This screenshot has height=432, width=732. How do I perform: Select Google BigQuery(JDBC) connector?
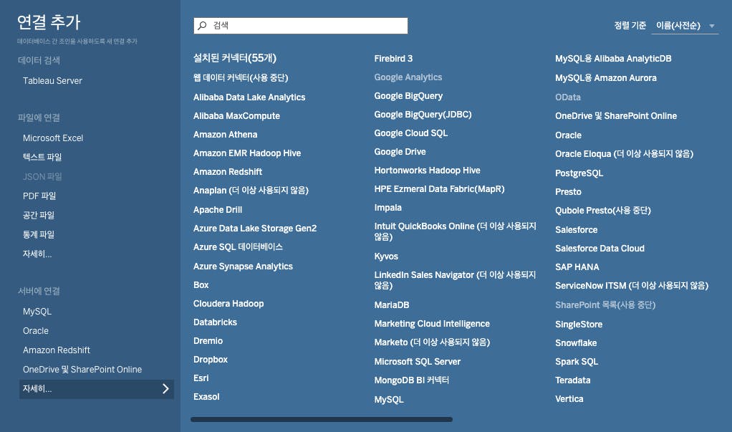(423, 115)
